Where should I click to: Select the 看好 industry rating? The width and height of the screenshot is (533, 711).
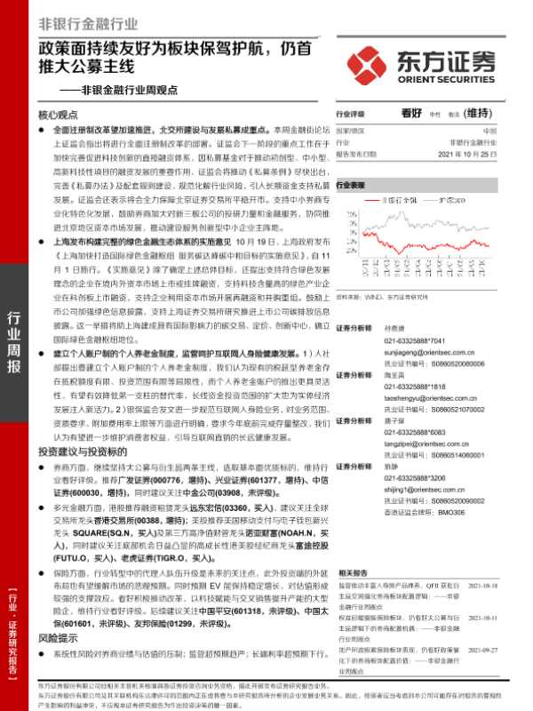(410, 113)
